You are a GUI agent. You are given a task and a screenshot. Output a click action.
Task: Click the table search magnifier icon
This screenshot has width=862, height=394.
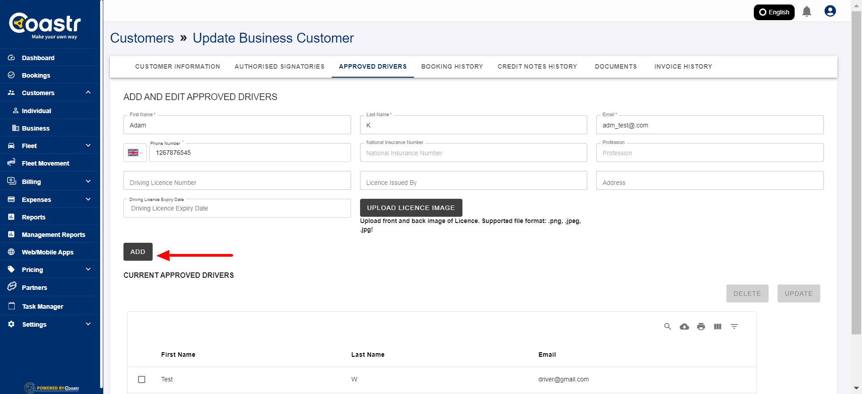(x=668, y=327)
